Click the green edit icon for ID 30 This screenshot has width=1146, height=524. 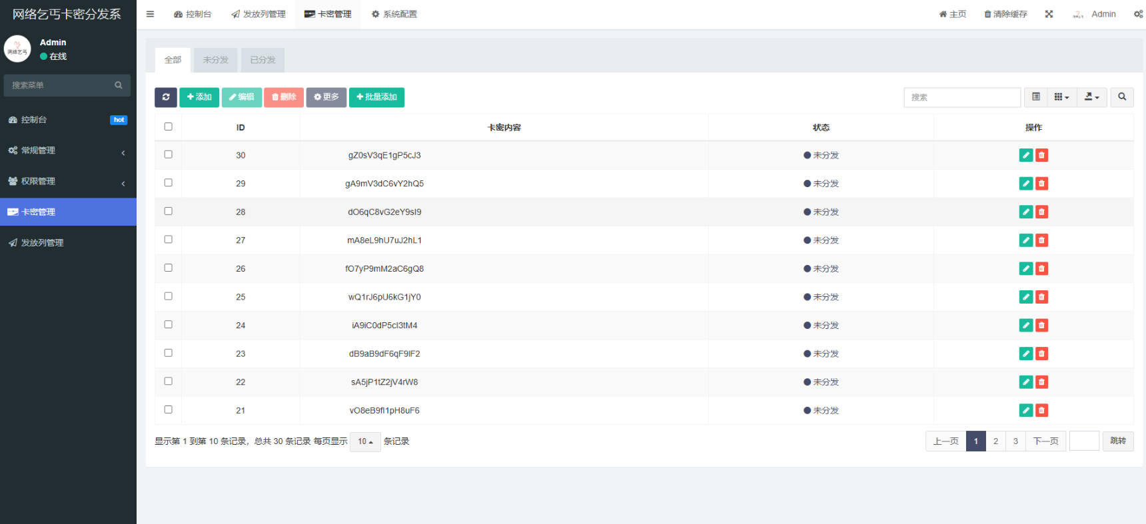pyautogui.click(x=1025, y=155)
